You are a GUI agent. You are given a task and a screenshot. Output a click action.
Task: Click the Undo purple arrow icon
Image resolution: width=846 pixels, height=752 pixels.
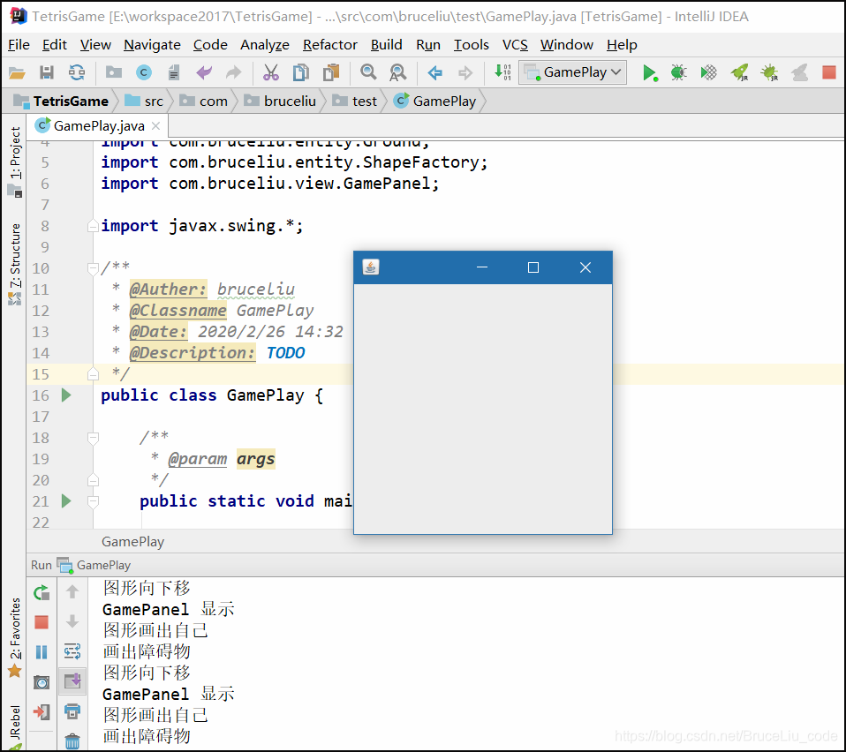tap(204, 72)
